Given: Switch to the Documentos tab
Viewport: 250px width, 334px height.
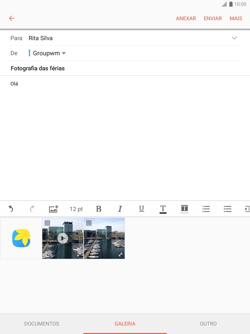Looking at the screenshot, I should coord(42,324).
